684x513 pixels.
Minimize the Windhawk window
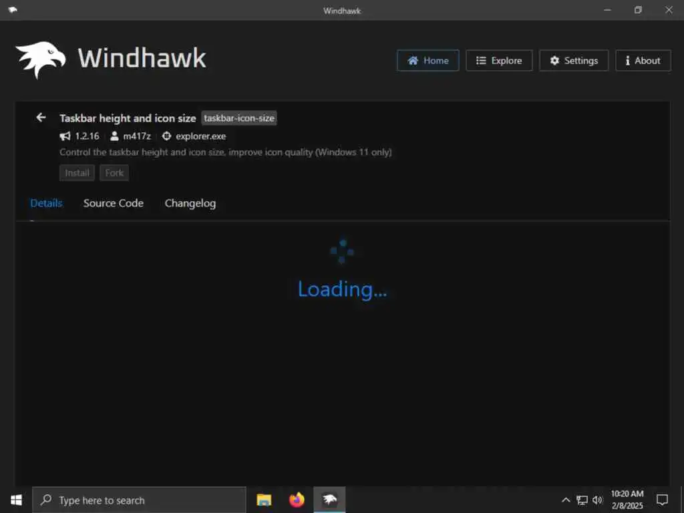607,9
